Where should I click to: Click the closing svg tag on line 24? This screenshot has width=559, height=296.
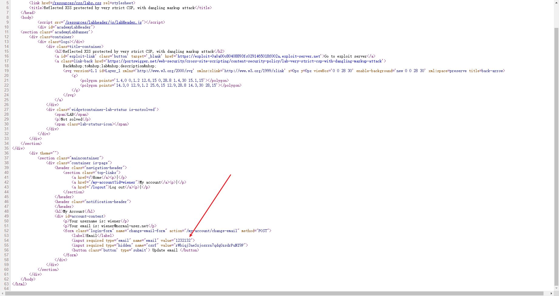pos(69,95)
